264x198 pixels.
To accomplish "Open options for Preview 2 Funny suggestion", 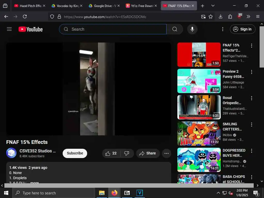I will (252, 72).
